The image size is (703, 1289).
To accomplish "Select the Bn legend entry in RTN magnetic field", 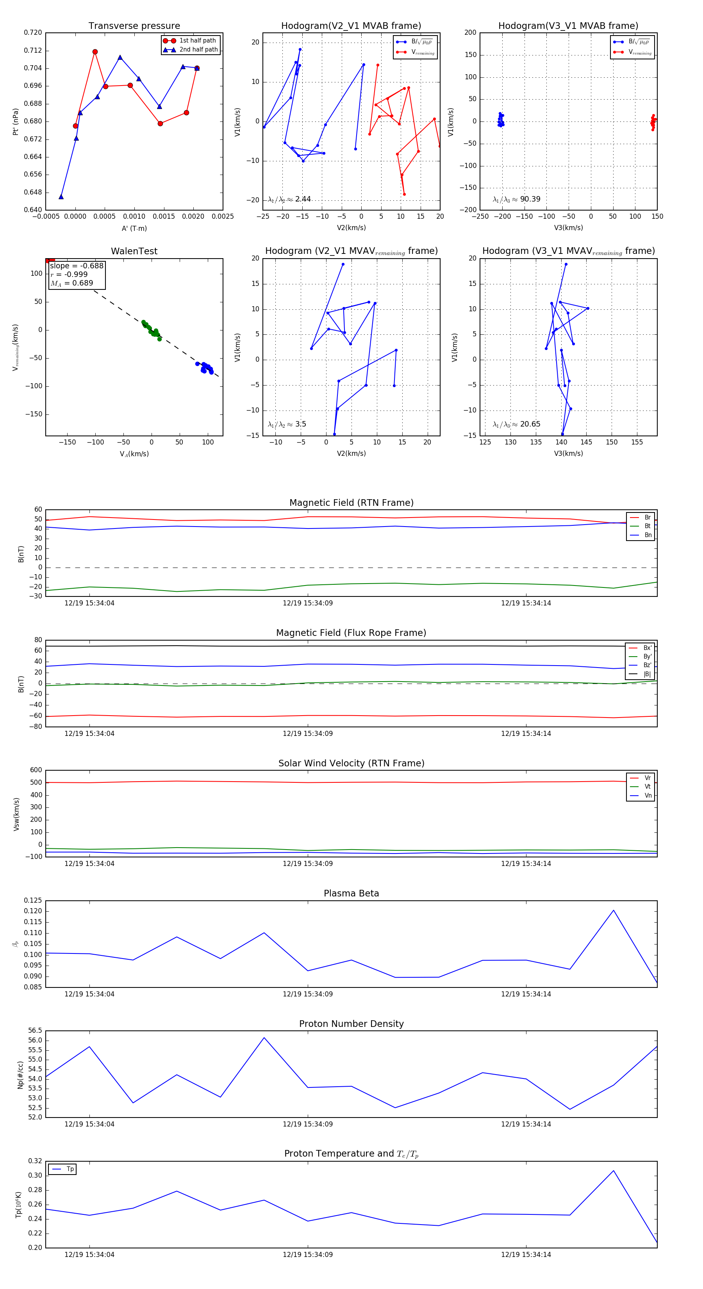I will coord(641,535).
